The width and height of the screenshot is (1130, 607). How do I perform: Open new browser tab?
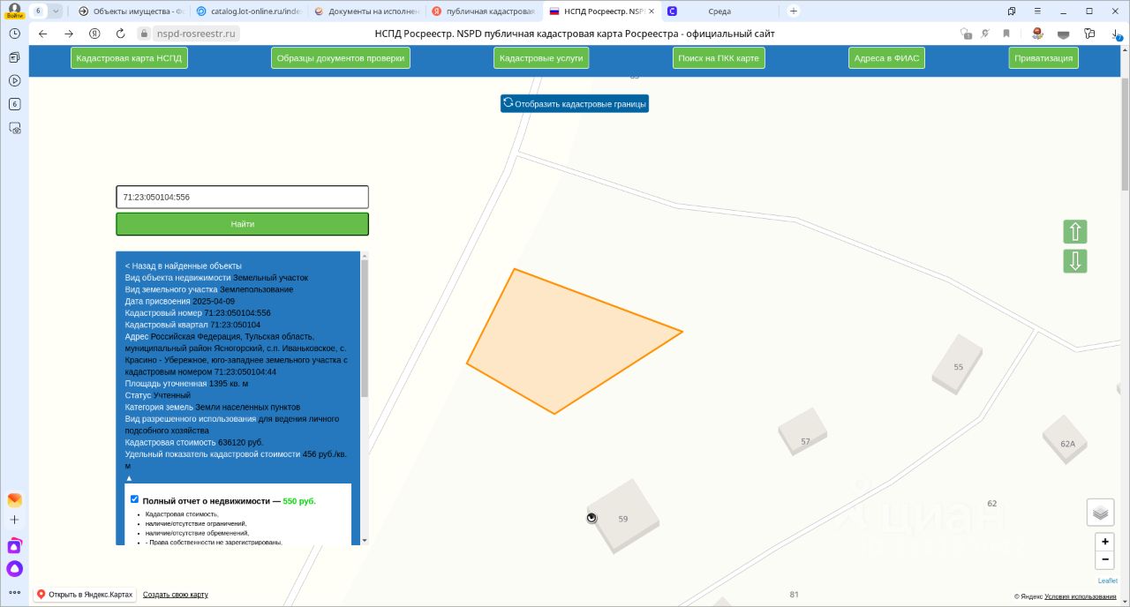click(794, 11)
